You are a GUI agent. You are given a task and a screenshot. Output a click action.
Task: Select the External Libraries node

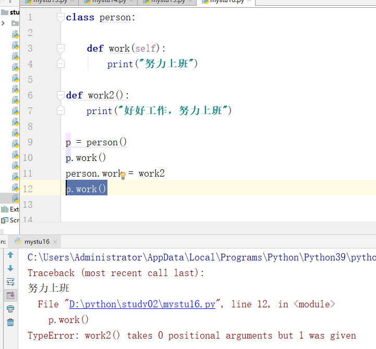pos(10,209)
